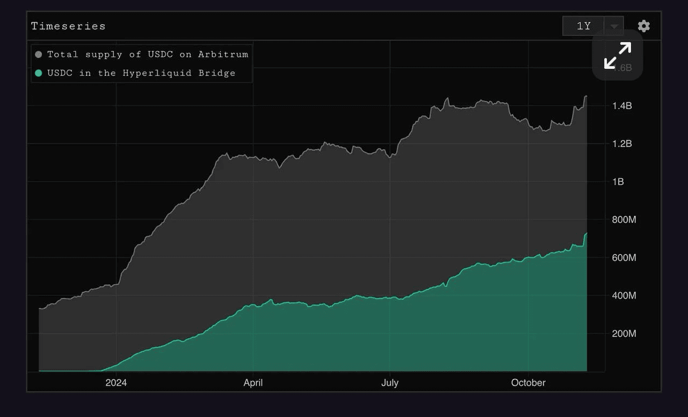The width and height of the screenshot is (688, 417).
Task: Click the October x-axis label
Action: [528, 383]
